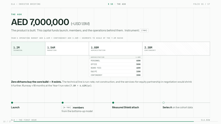Click the Launch milestone dot

coord(12,103)
